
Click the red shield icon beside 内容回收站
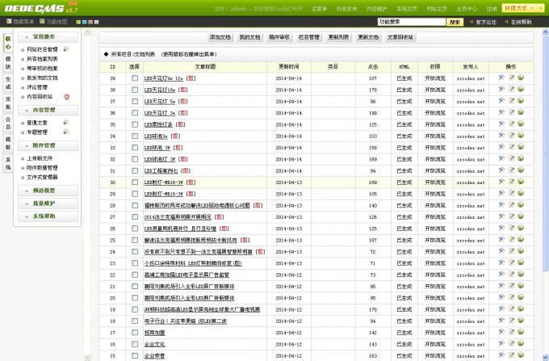pyautogui.click(x=66, y=97)
